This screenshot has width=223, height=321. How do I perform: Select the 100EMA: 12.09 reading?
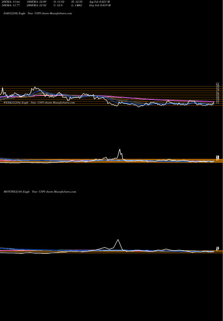(x=37, y=2)
